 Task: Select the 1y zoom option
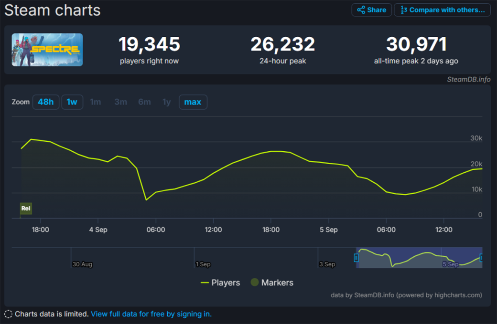click(x=166, y=102)
